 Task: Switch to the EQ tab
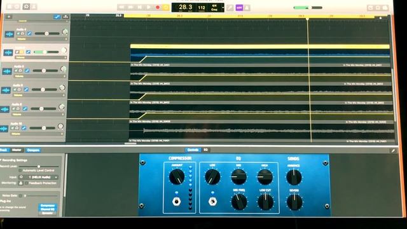tap(205, 150)
